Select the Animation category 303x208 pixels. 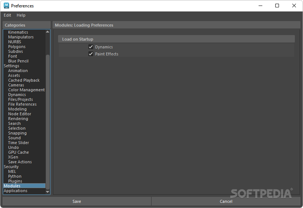tap(18, 71)
